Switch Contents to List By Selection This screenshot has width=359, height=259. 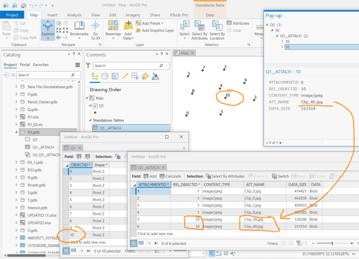(115, 76)
